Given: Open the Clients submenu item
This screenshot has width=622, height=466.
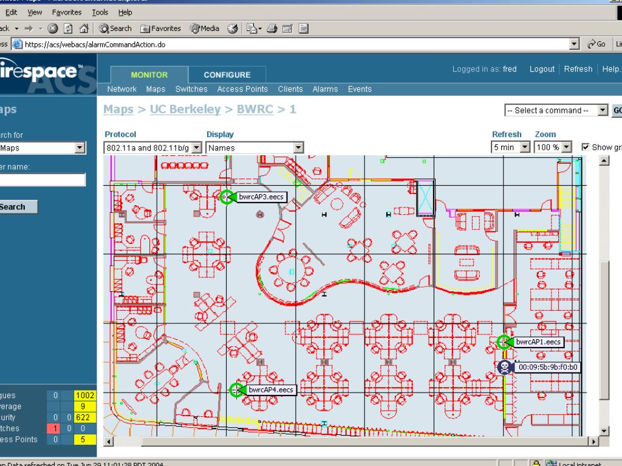Looking at the screenshot, I should 290,89.
